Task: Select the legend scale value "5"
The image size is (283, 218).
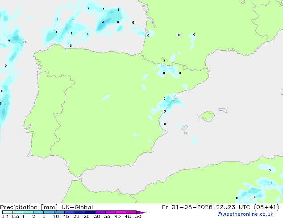Action: [x=44, y=216]
